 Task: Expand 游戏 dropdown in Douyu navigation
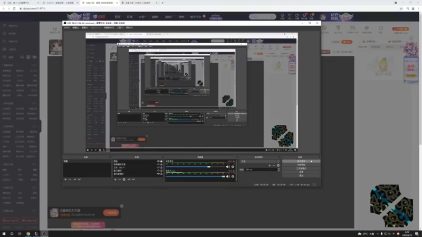[x=168, y=17]
